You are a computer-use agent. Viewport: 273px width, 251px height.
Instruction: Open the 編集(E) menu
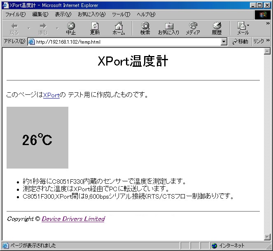40,14
